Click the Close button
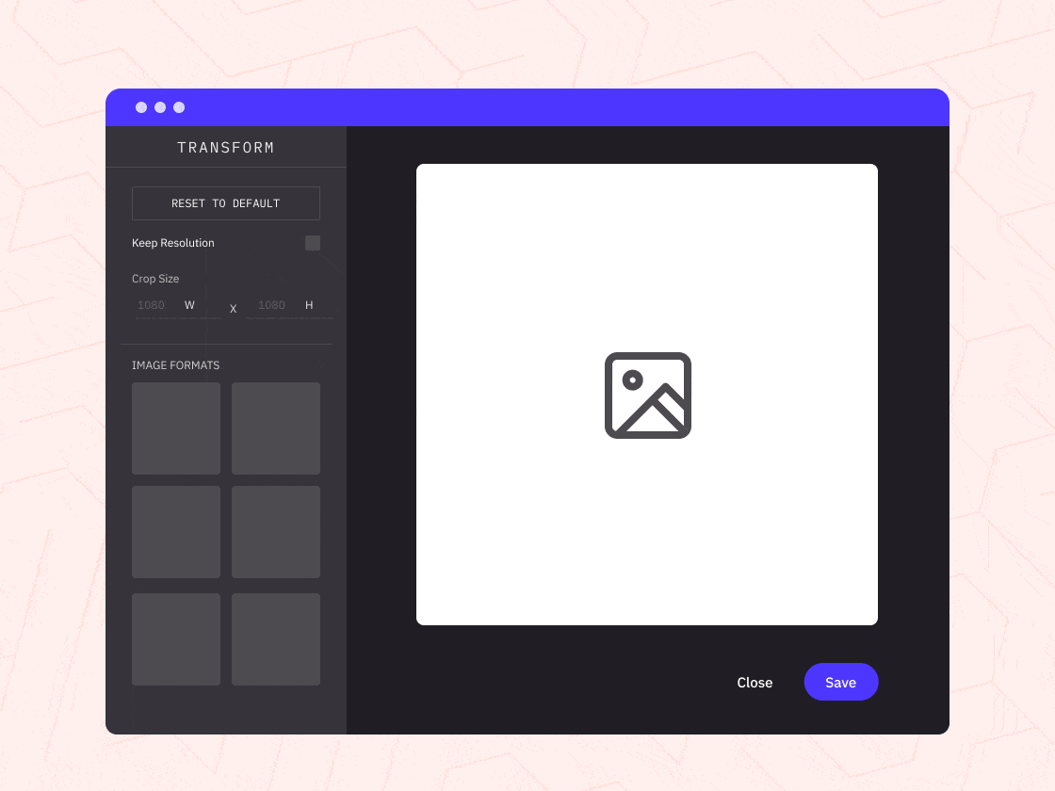This screenshot has height=791, width=1055. [x=755, y=683]
